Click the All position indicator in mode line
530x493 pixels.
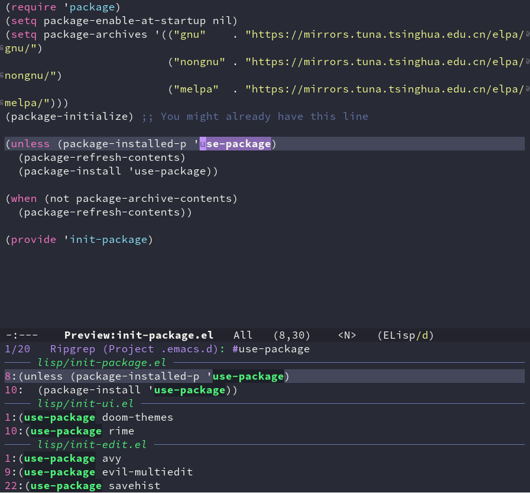click(243, 335)
